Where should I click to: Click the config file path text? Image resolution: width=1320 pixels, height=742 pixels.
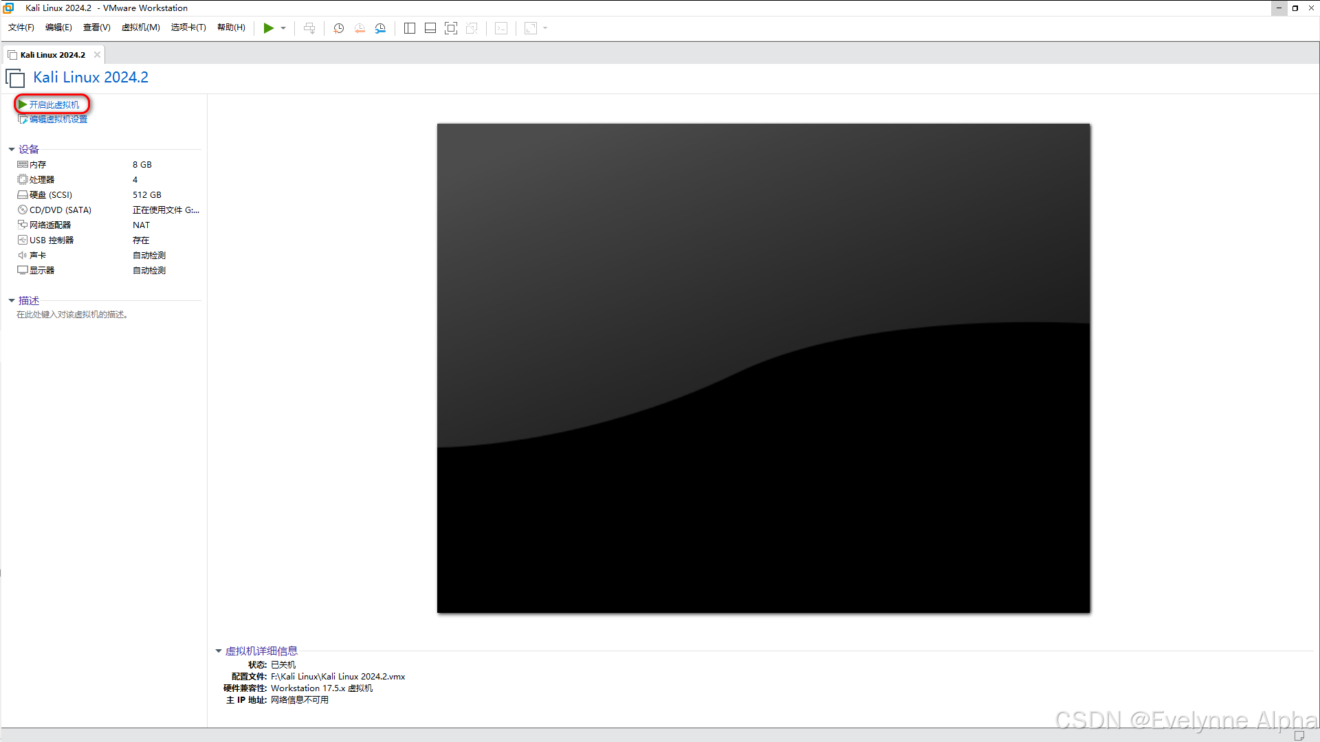[x=338, y=677]
